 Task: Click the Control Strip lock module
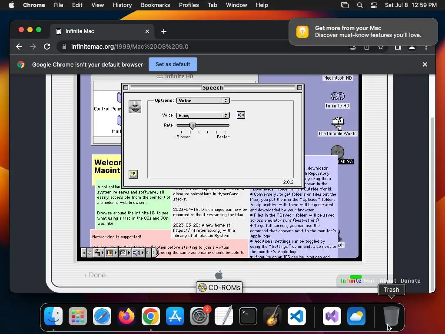pos(99,253)
